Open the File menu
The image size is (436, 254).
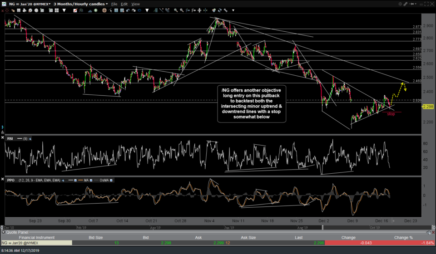114,4
